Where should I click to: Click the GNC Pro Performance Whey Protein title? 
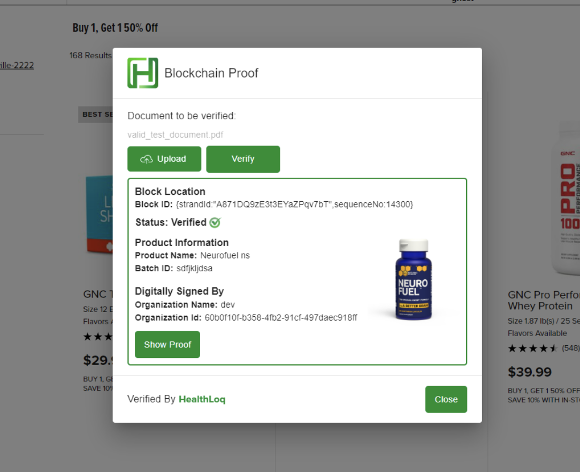tap(544, 300)
